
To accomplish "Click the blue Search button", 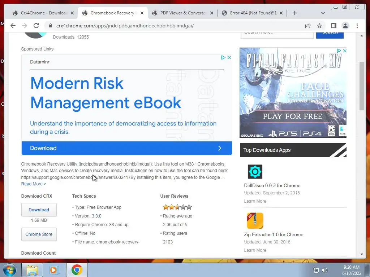I will click(330, 35).
